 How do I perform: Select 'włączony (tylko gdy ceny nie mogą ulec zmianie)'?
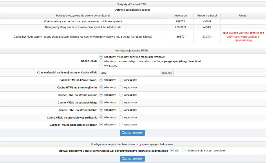tap(101, 57)
